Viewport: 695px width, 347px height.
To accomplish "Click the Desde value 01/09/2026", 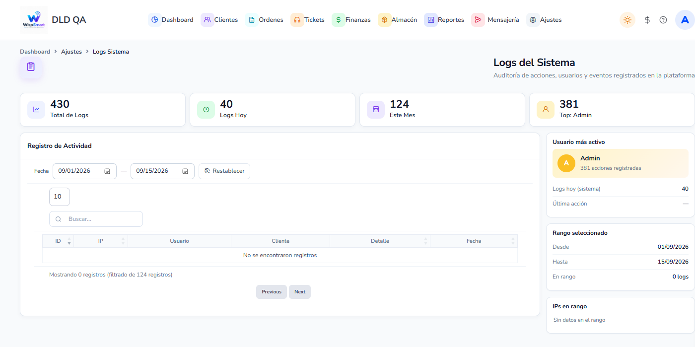I will tap(673, 247).
